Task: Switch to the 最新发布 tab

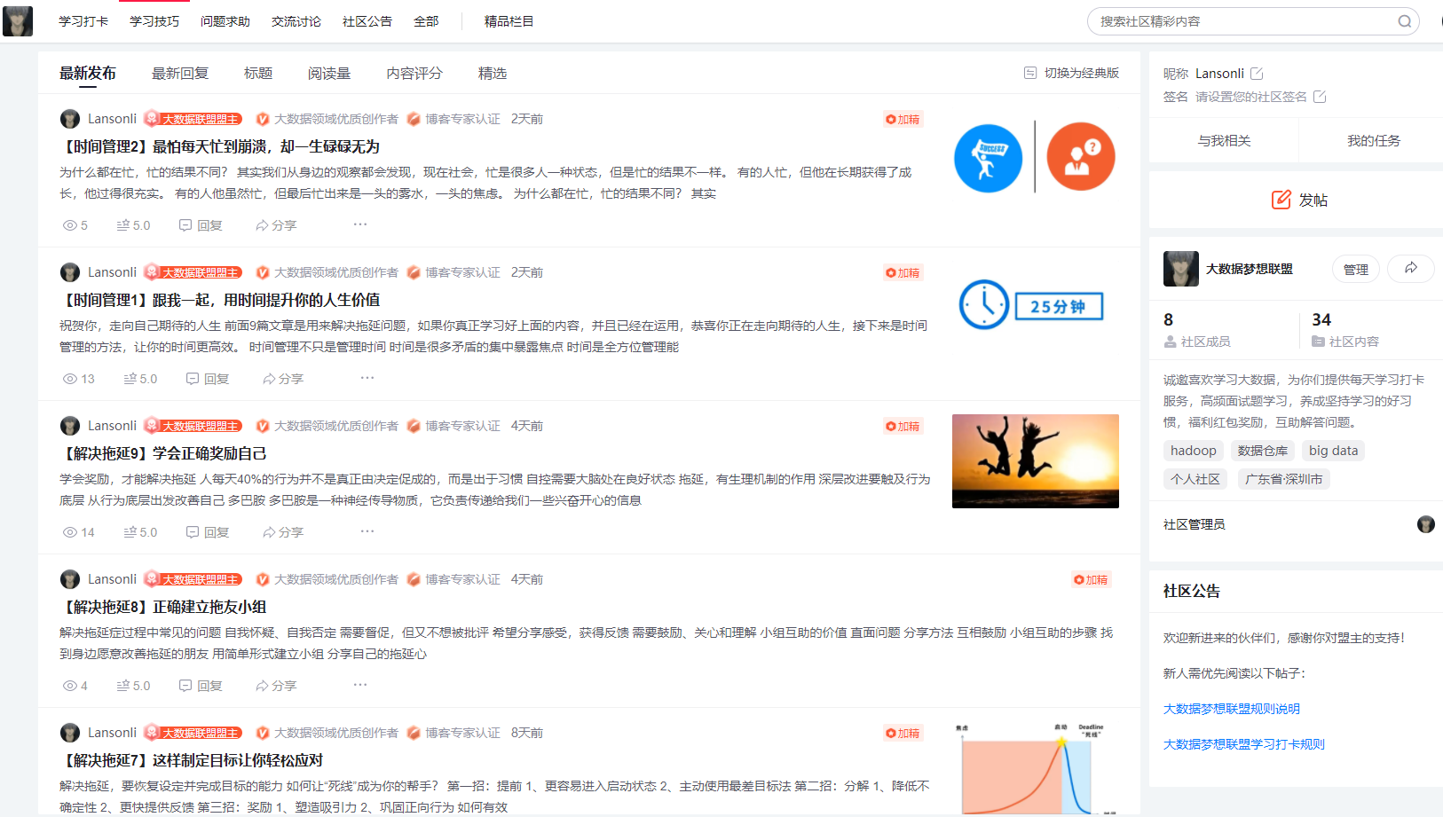Action: [88, 73]
